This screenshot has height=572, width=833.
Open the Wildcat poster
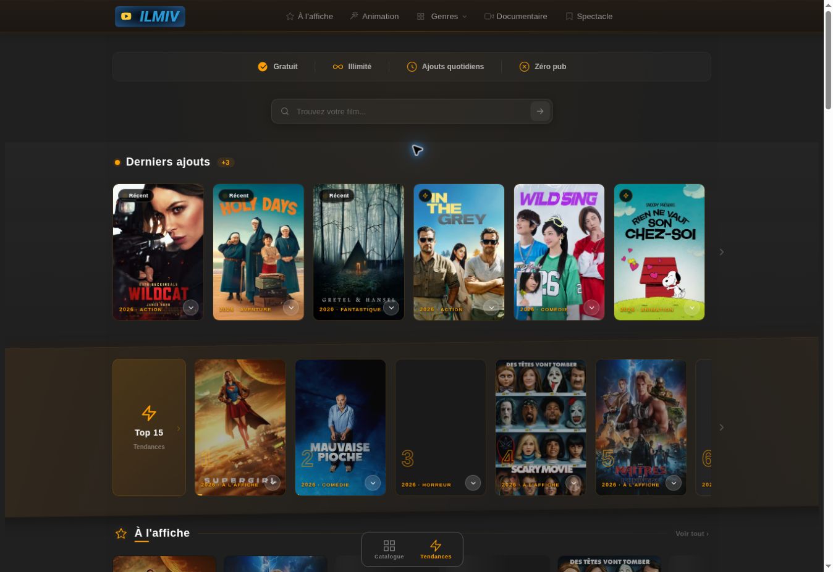coord(158,252)
